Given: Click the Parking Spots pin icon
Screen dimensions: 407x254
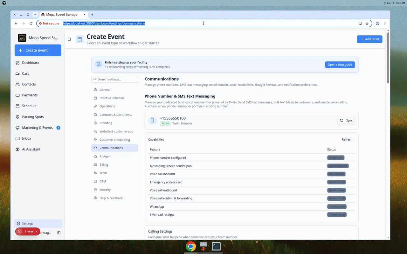Looking at the screenshot, I should point(17,117).
